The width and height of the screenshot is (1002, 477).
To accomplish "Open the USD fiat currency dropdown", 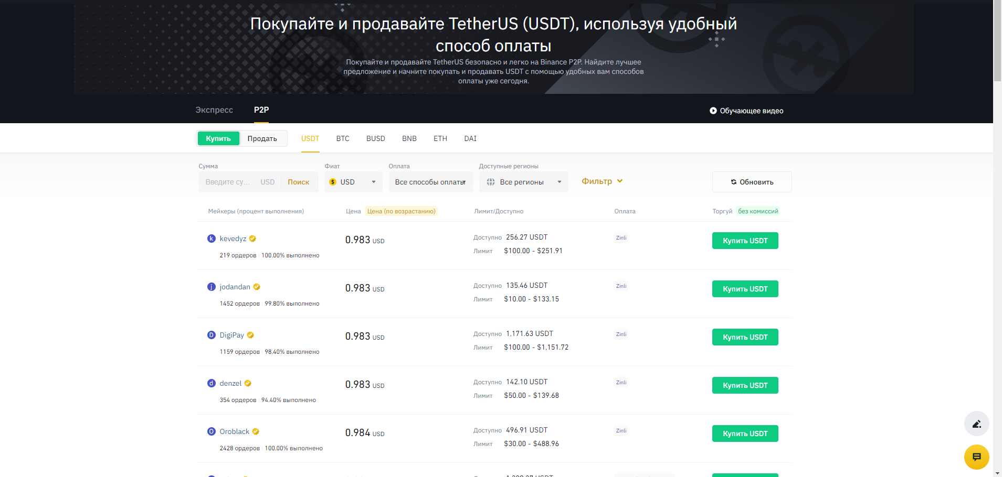I will [x=353, y=182].
